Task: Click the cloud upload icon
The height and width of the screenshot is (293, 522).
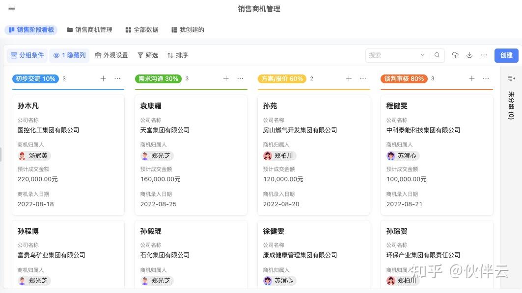Action: 455,55
